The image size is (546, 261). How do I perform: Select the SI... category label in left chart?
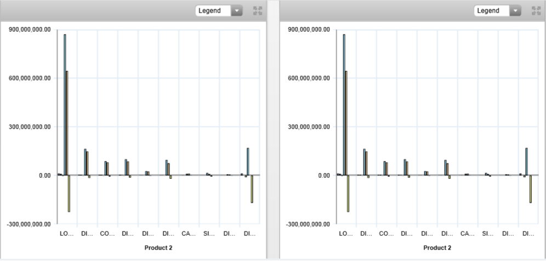tap(209, 234)
